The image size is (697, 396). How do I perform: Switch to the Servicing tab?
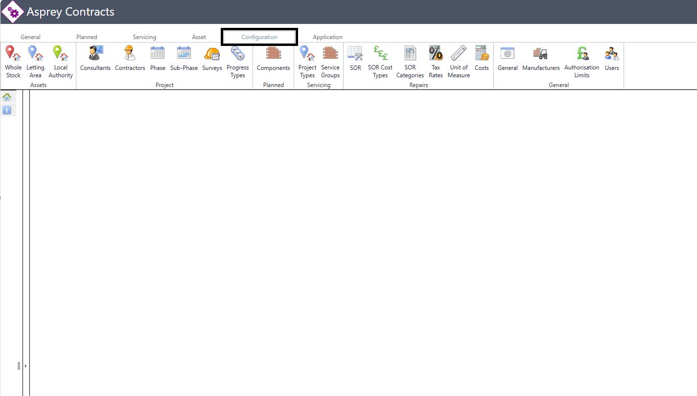[x=144, y=37]
